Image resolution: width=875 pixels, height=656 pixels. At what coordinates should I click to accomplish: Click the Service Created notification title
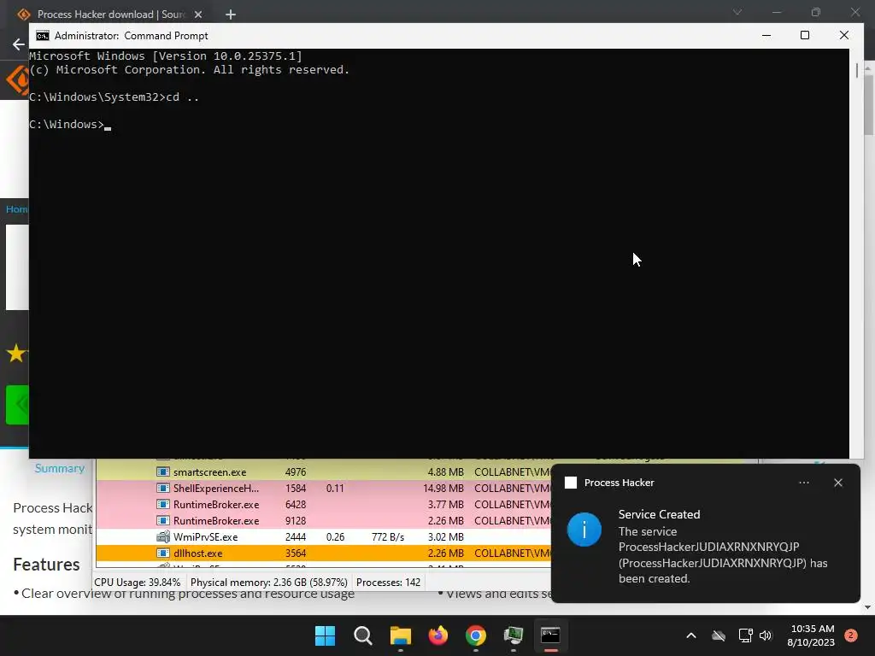[x=659, y=514]
